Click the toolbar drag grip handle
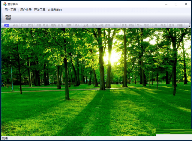 [2, 25]
